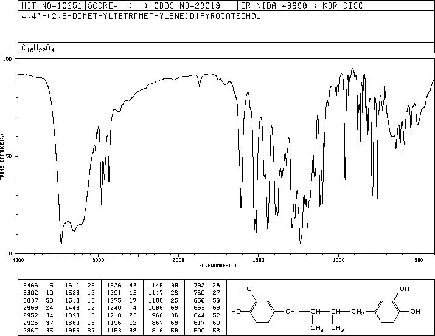This screenshot has width=435, height=336.
Task: Select peak table value 1366
Action: 72,330
